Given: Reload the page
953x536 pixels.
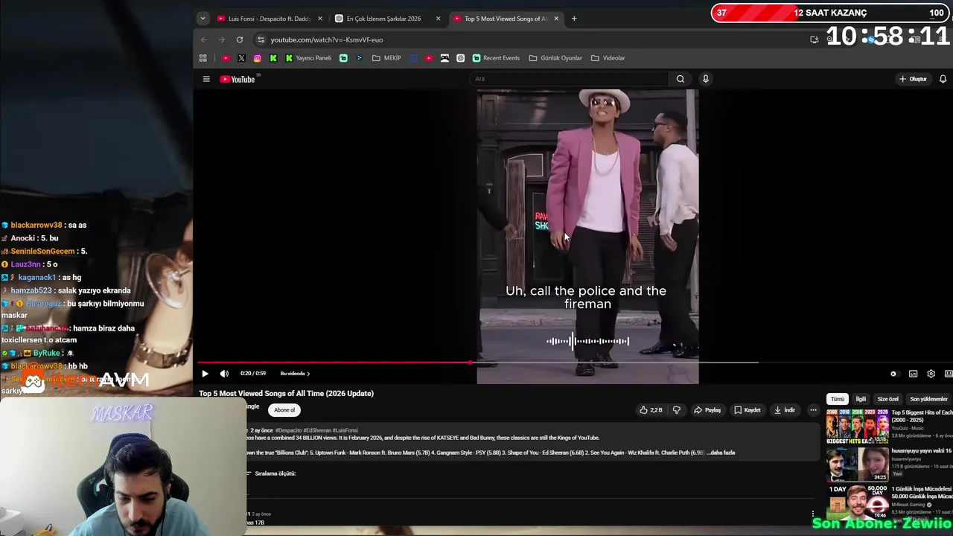Looking at the screenshot, I should (240, 39).
